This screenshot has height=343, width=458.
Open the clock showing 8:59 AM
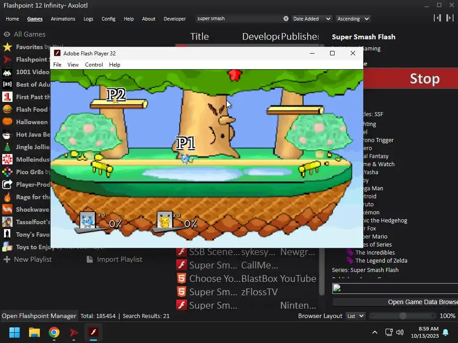[x=425, y=332]
